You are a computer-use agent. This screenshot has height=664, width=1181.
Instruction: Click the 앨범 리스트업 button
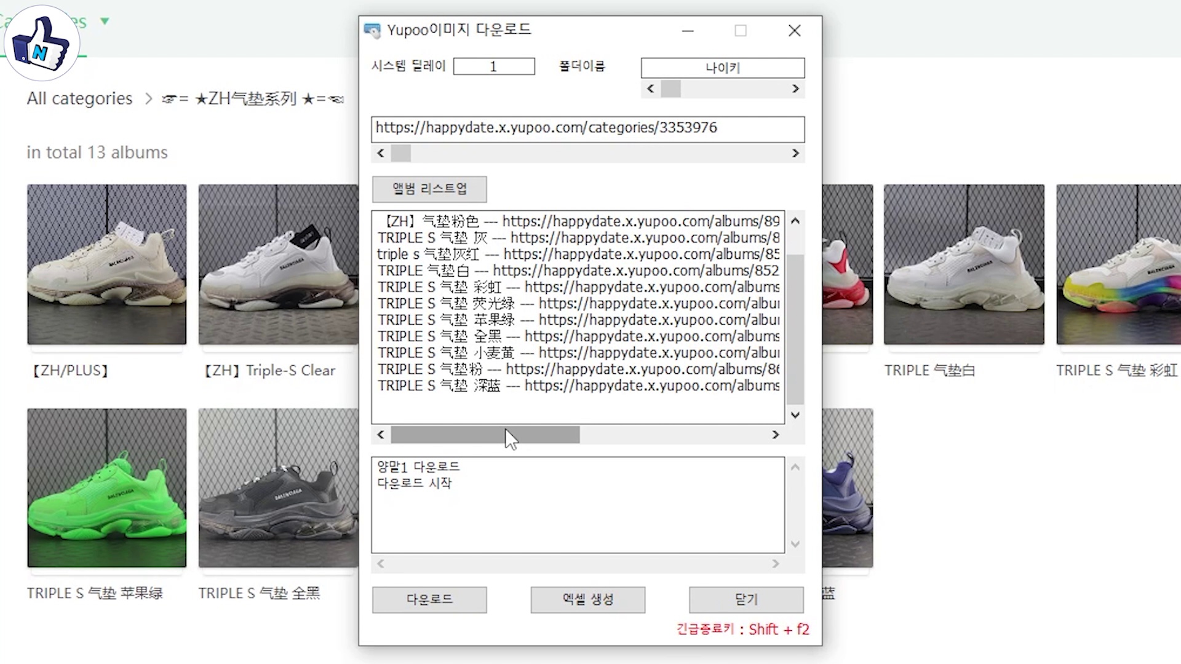click(x=429, y=189)
